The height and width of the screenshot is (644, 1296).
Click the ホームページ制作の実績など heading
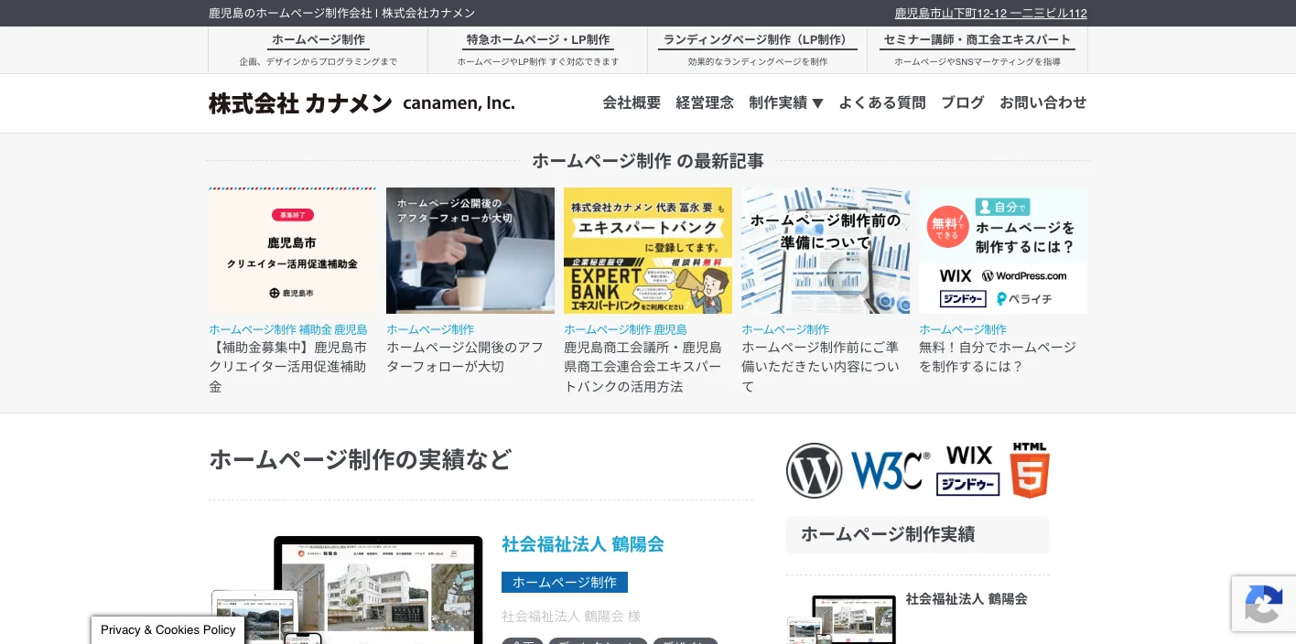tap(360, 459)
